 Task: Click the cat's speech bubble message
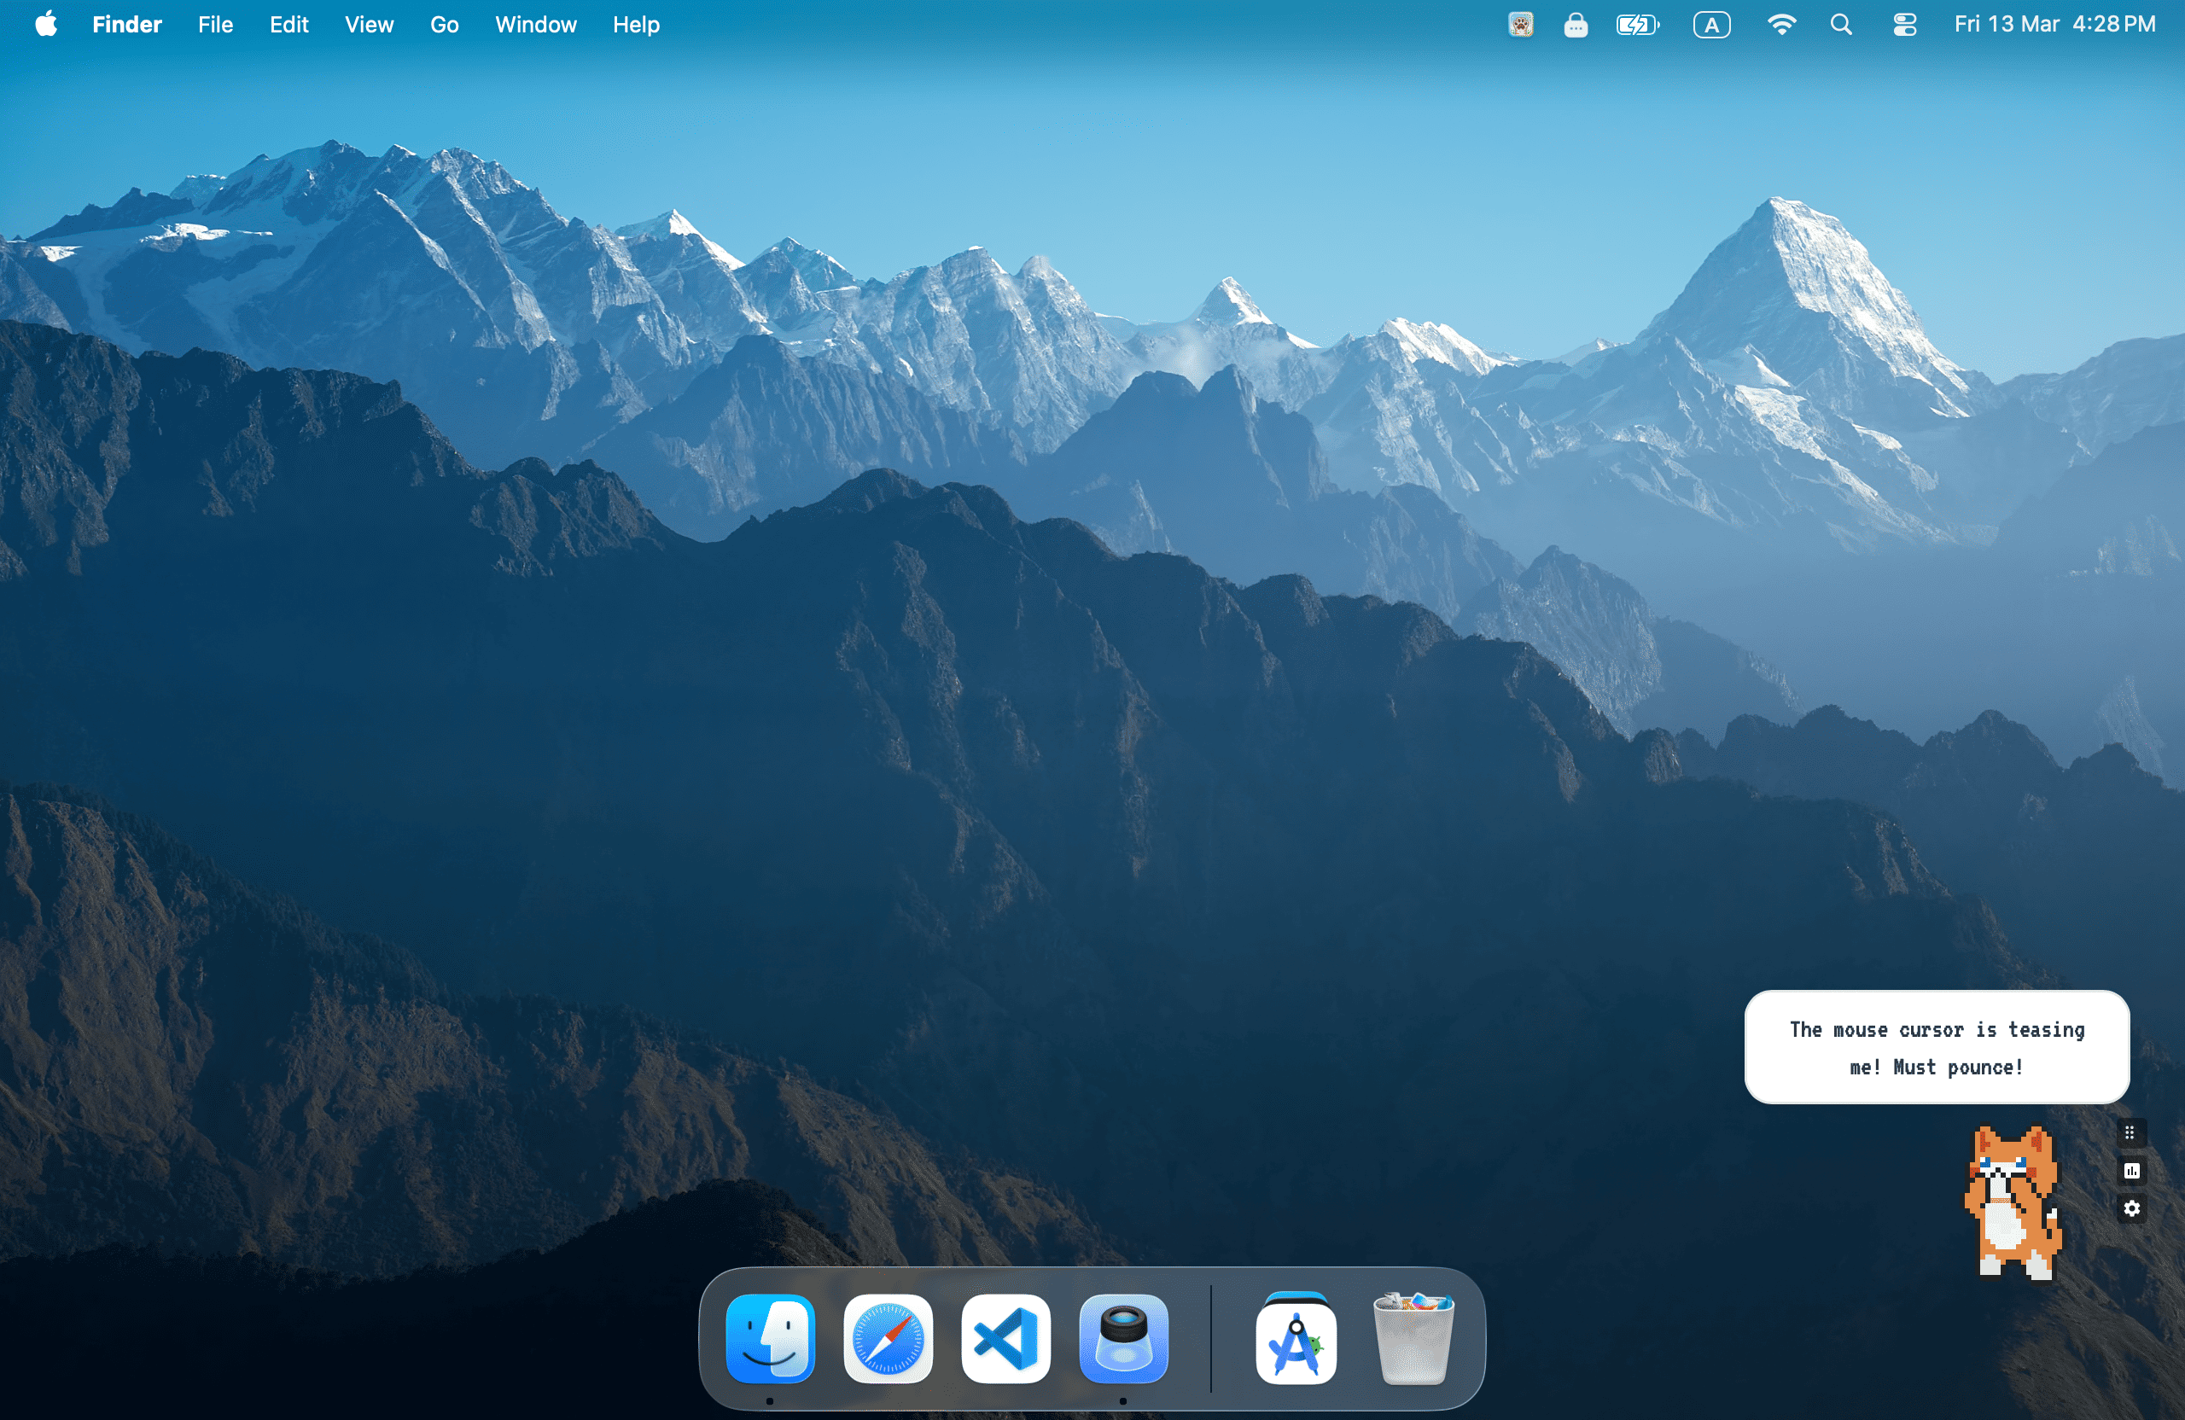point(1937,1047)
